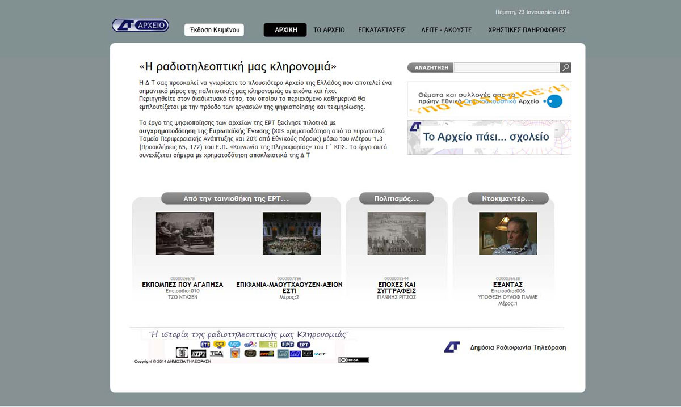Image resolution: width=681 pixels, height=407 pixels.
Task: Click the NET channel logo in footer
Action: 320,354
